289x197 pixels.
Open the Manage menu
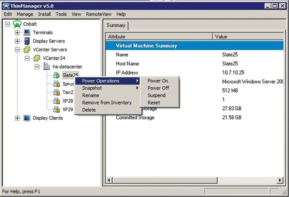[25, 14]
